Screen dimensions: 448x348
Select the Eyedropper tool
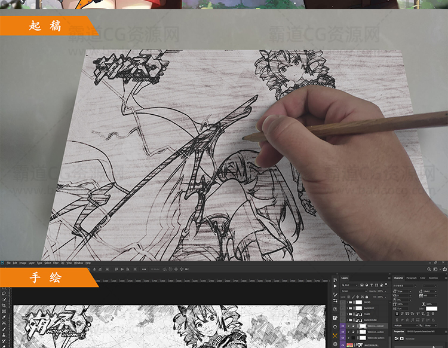[4, 318]
